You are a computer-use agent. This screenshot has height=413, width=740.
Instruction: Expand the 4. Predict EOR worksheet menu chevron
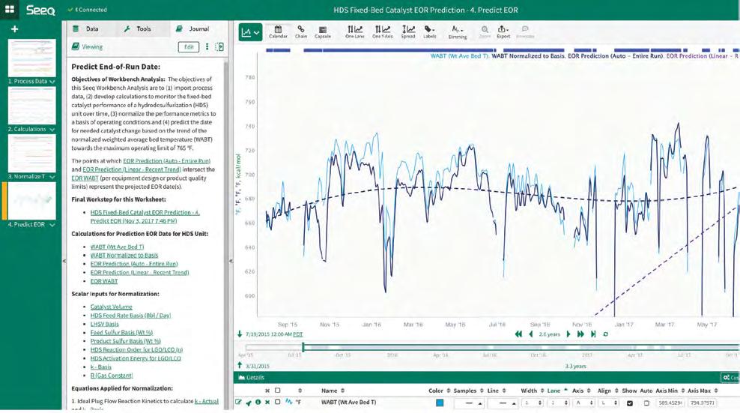point(52,225)
